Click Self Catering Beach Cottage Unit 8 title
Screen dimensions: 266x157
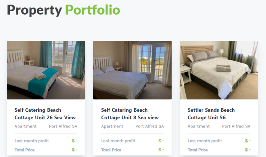[x=130, y=114]
